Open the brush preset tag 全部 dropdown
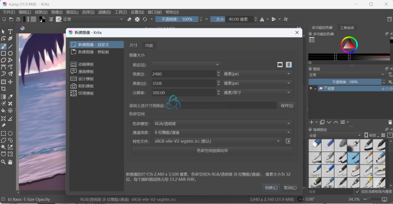Viewport: 393px width, 204px height. (x=335, y=135)
